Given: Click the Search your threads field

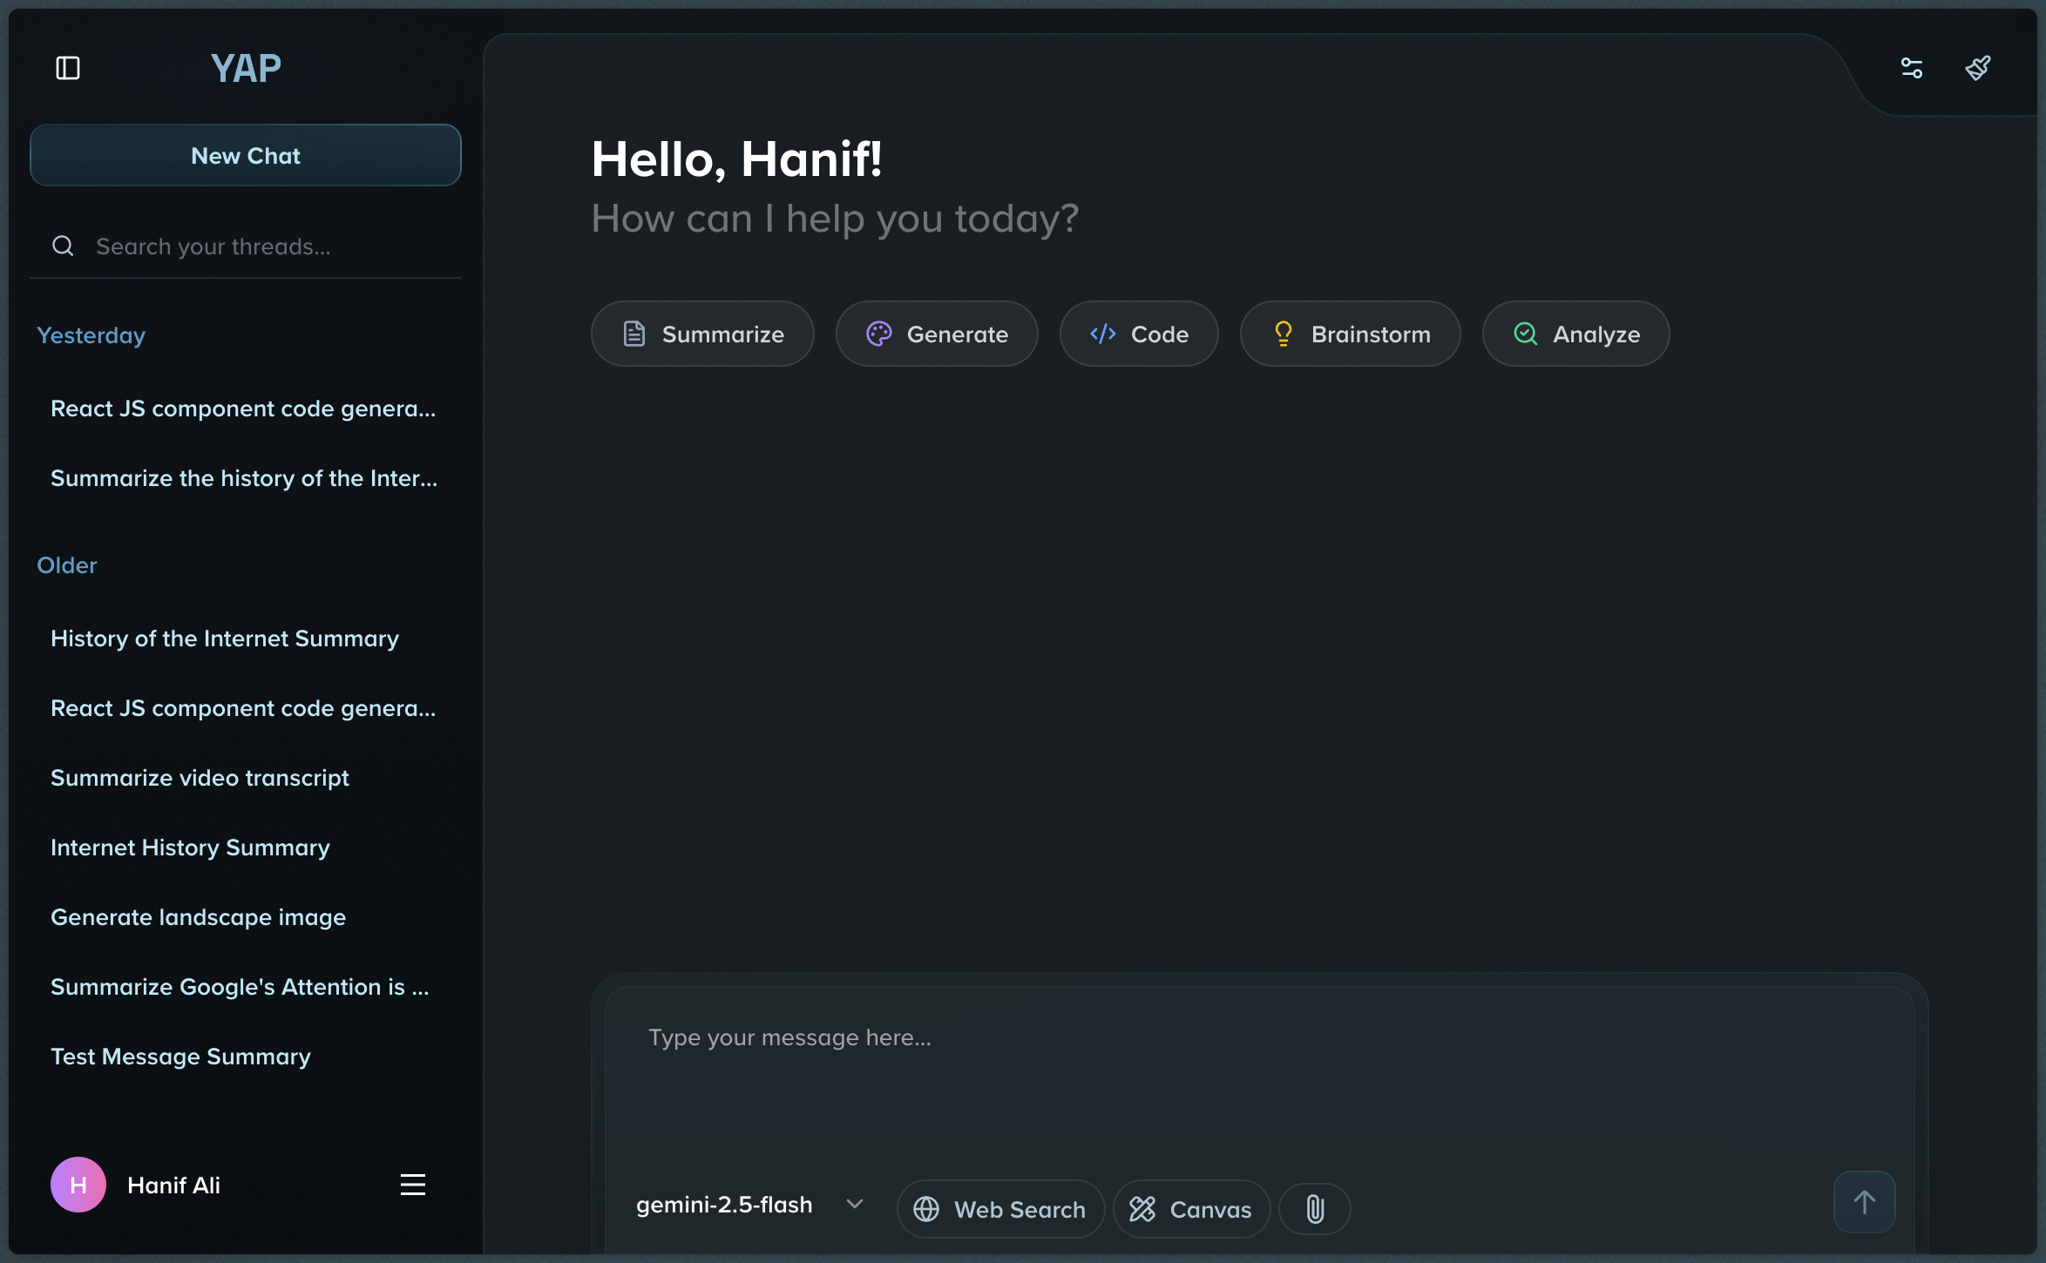Looking at the screenshot, I should pyautogui.click(x=261, y=247).
